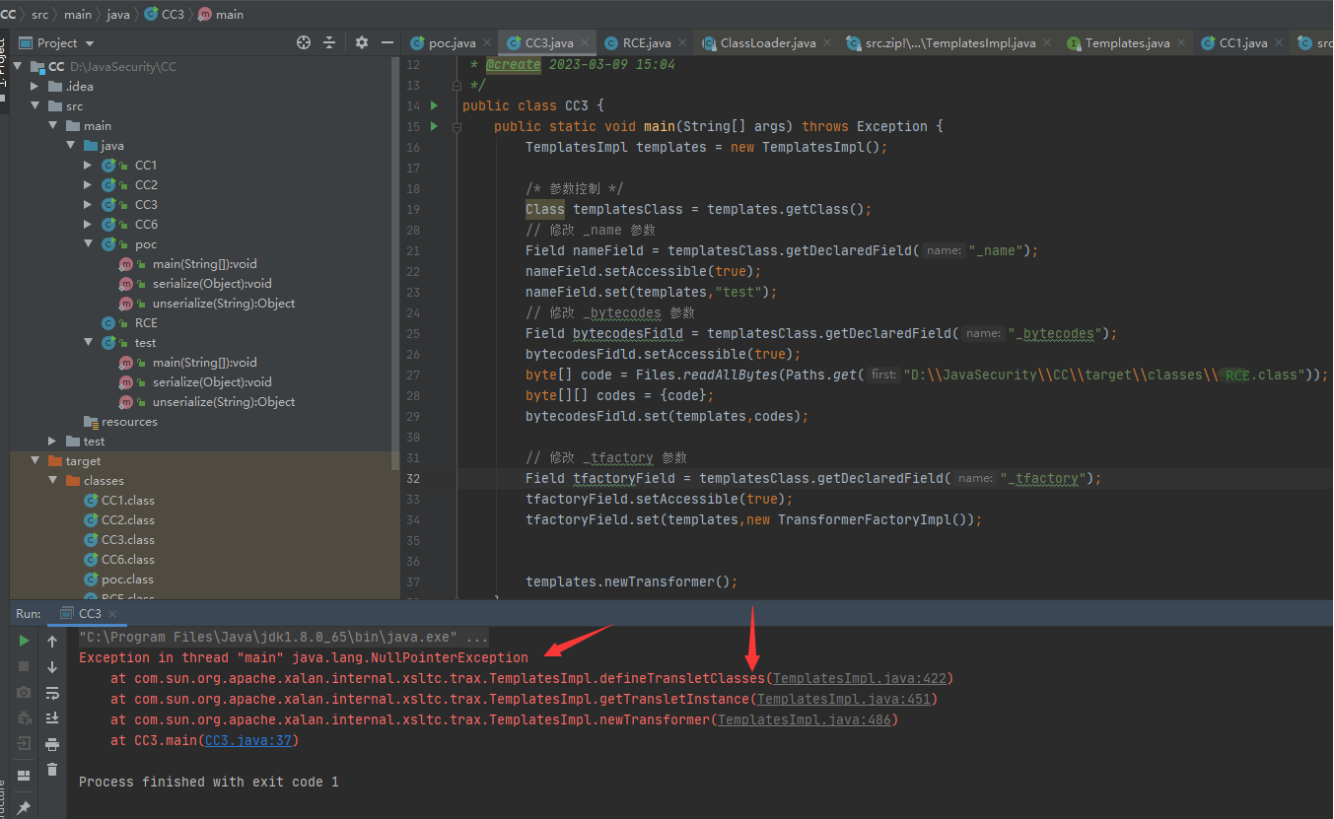The image size is (1334, 819).
Task: Select unserialize(String):Object under test class
Action: [x=224, y=402]
